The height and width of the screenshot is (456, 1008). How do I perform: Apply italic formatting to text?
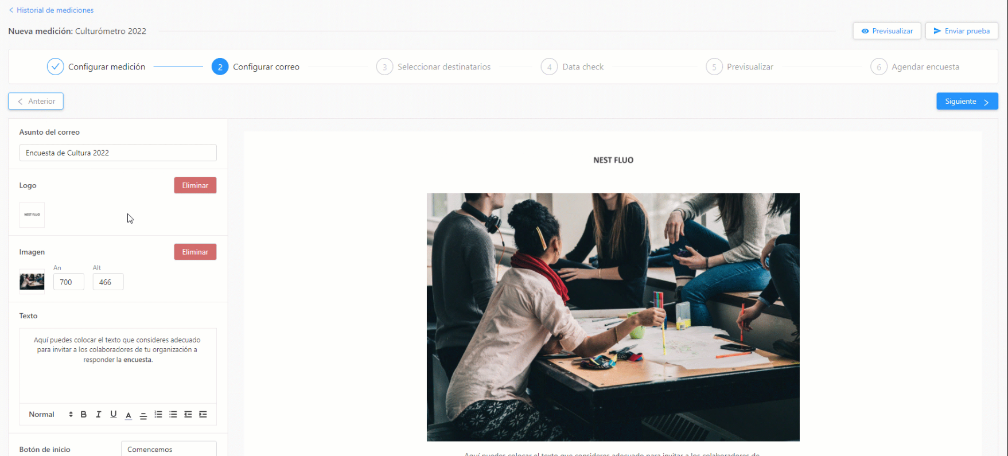pos(99,414)
